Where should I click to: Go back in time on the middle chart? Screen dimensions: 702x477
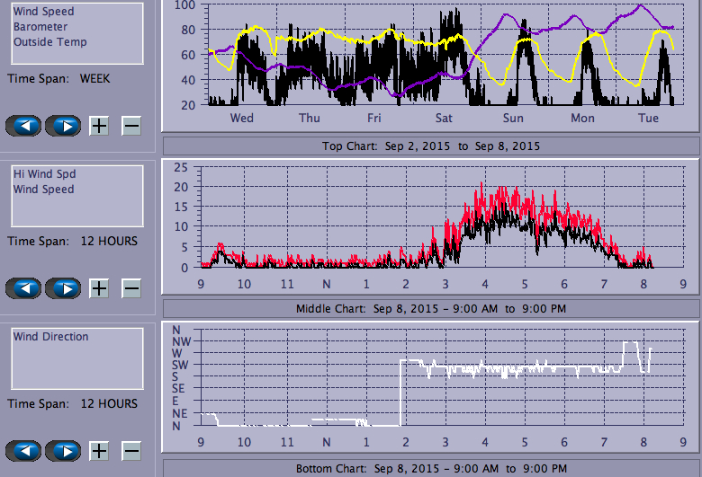click(29, 288)
